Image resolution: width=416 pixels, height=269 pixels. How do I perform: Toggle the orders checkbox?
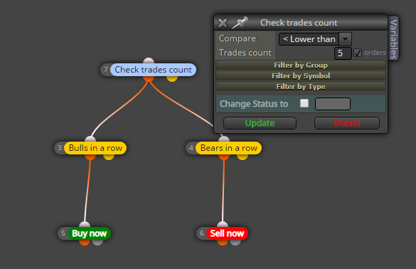358,53
